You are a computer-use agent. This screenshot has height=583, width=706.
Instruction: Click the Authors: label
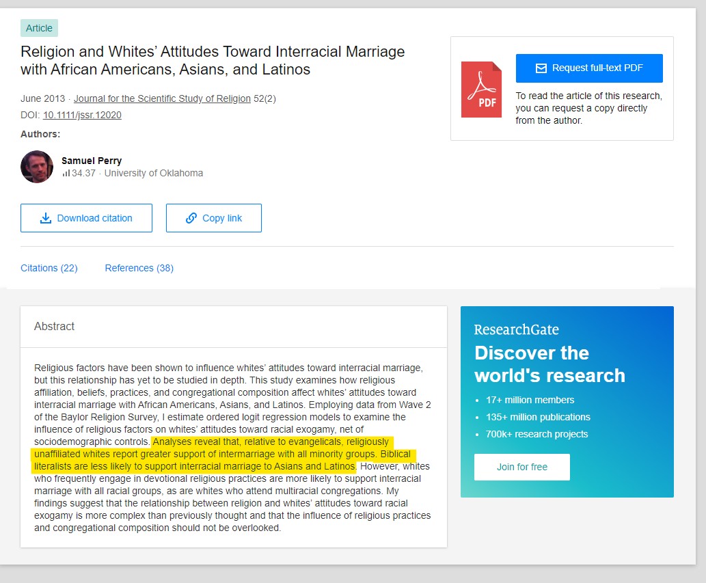[x=40, y=134]
